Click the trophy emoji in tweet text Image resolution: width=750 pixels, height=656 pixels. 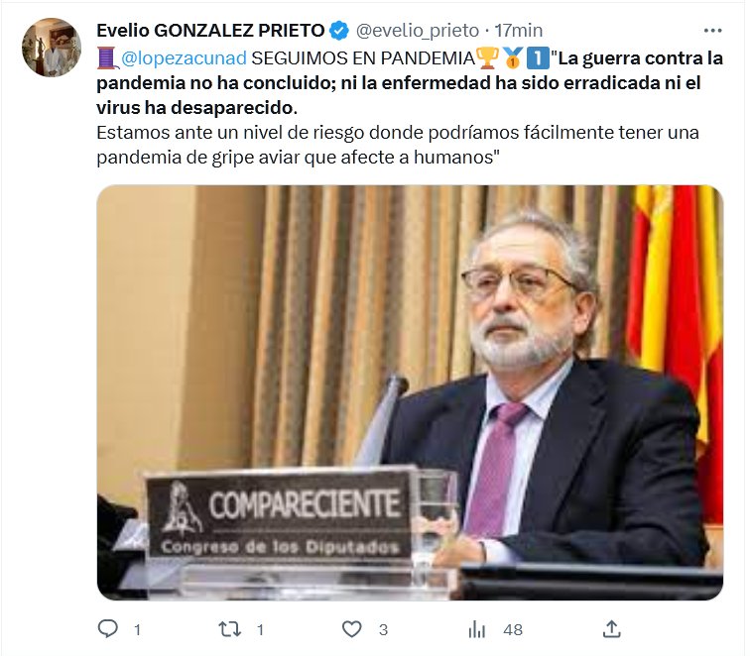487,57
